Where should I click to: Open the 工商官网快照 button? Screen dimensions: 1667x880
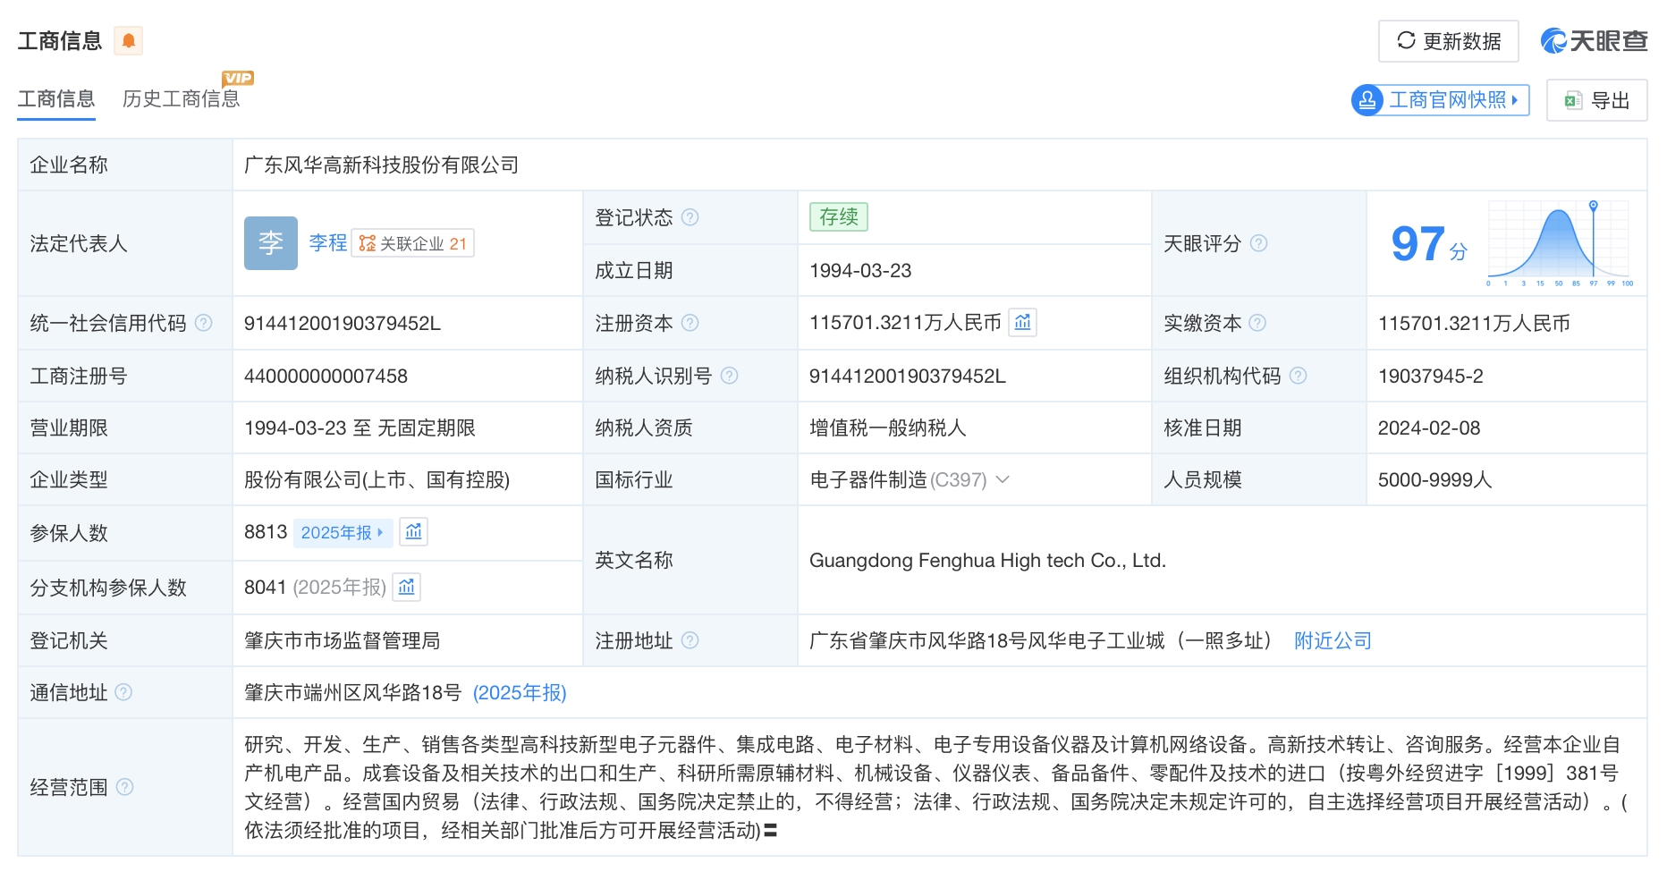(1441, 100)
